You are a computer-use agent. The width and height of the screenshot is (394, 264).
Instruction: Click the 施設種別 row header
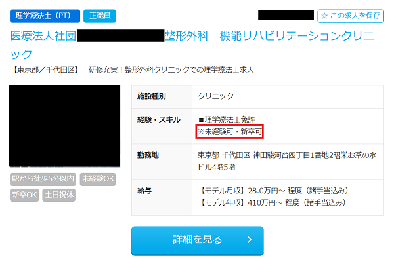coord(151,96)
